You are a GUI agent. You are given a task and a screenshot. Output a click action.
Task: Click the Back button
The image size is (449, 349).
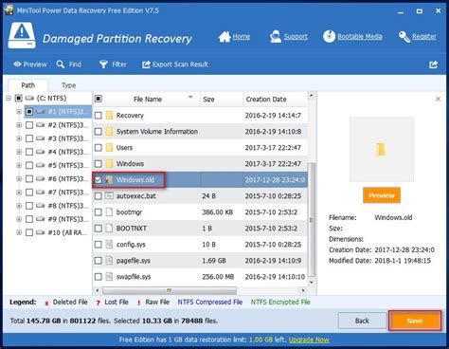coord(362,321)
